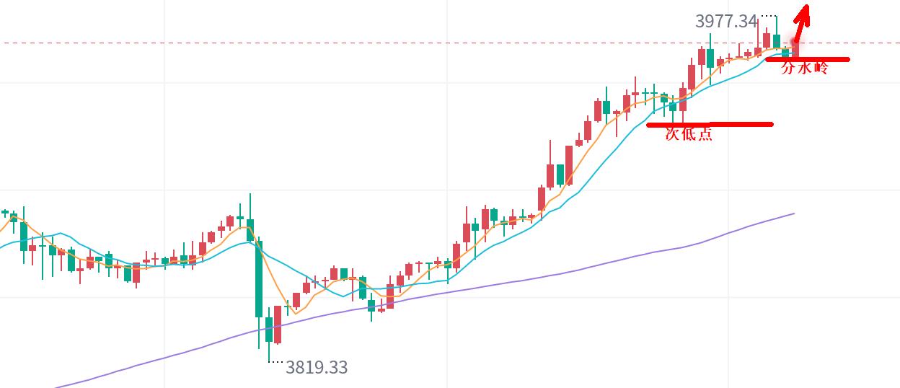The height and width of the screenshot is (388, 900).
Task: Click the 3819.33 low price label
Action: (317, 368)
